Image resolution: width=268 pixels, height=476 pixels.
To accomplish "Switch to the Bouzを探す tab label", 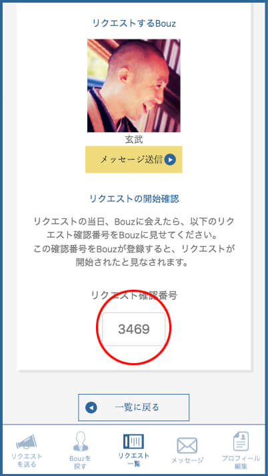I will [x=81, y=463].
